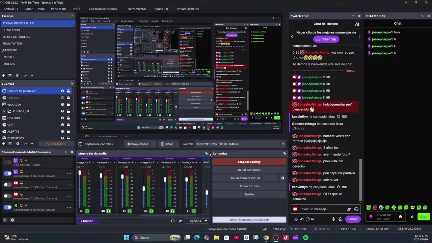432x243 pixels.
Task: Mute the Navegador 8 channel speaker icon
Action: 167,211
